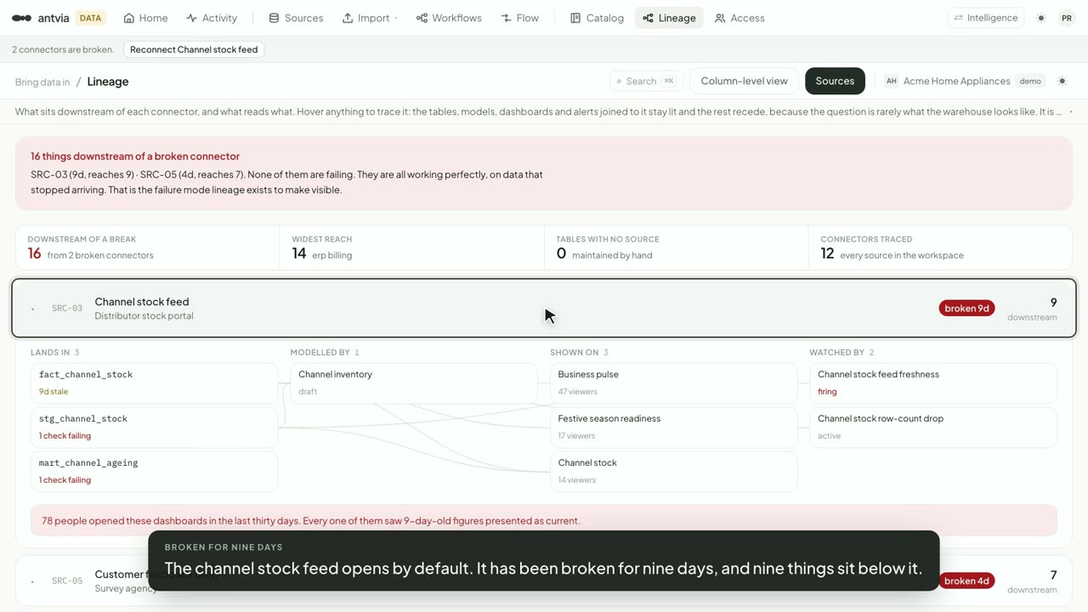Viewport: 1088px width, 612px height.
Task: Open the Home nav item
Action: pyautogui.click(x=145, y=18)
